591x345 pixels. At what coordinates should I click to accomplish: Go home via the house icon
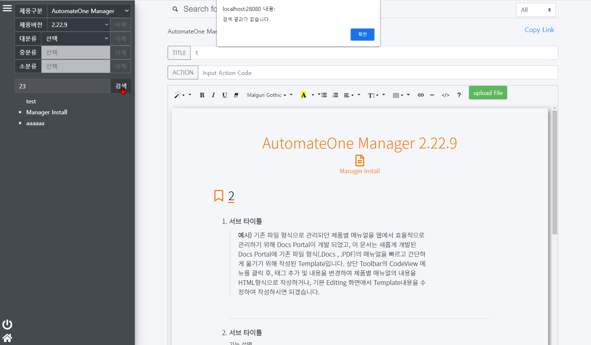point(7,338)
